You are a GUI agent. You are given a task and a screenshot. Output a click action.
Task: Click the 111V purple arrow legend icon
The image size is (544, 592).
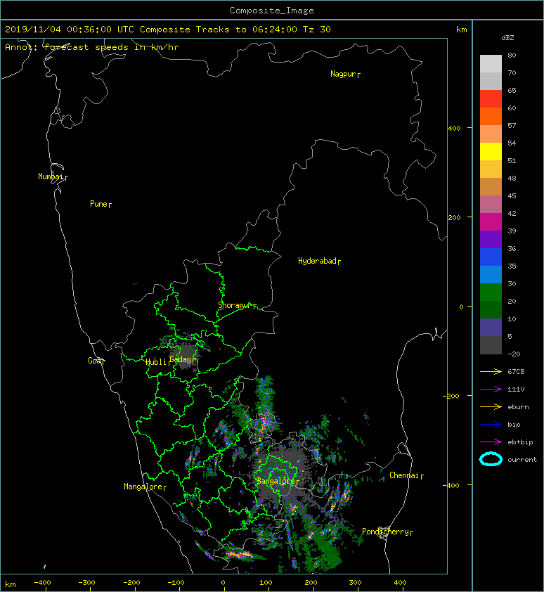491,389
